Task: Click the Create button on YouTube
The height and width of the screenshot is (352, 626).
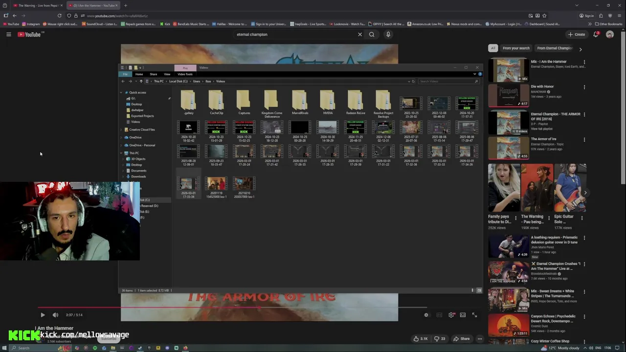Action: point(577,34)
